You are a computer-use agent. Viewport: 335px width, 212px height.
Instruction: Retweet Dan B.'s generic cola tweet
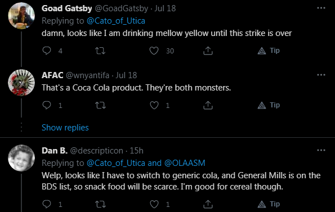tap(100, 204)
